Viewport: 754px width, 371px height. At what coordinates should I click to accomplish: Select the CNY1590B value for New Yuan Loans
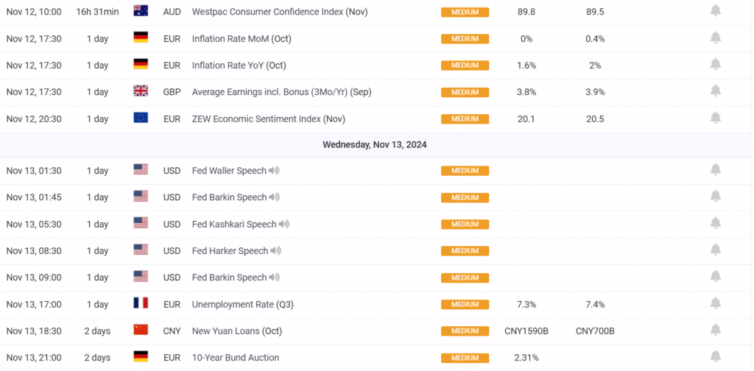coord(526,331)
